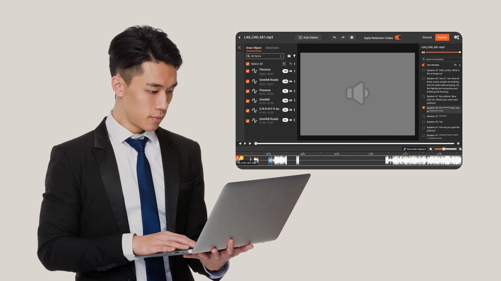
Task: Switch to the Selections tab
Action: pos(272,48)
